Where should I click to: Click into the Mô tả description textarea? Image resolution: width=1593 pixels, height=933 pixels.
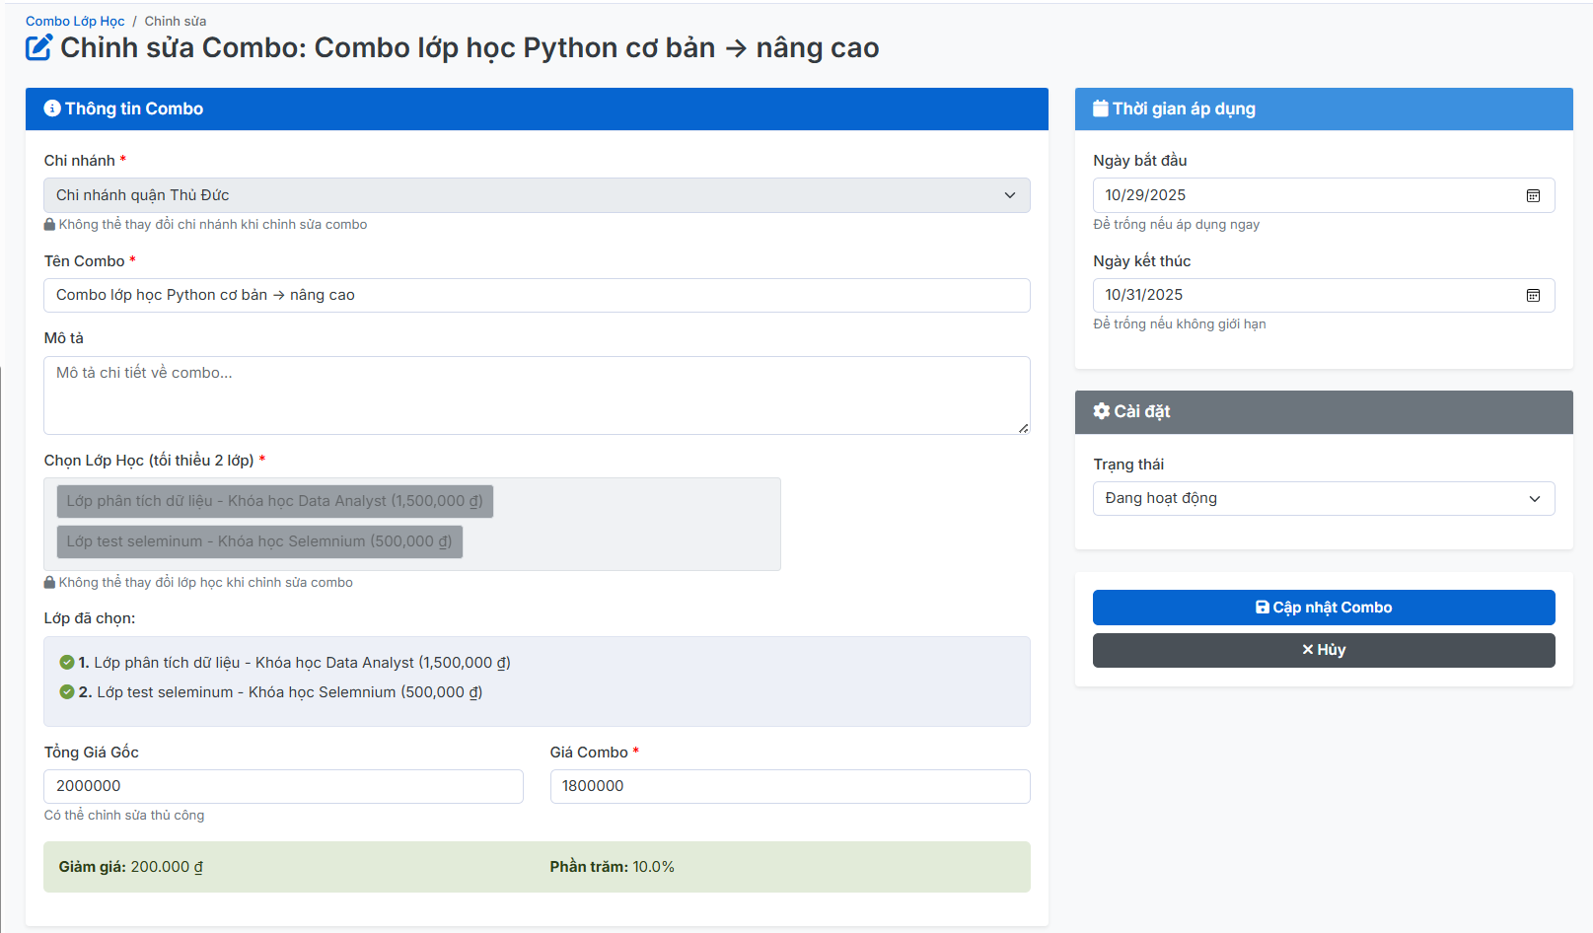coord(537,395)
